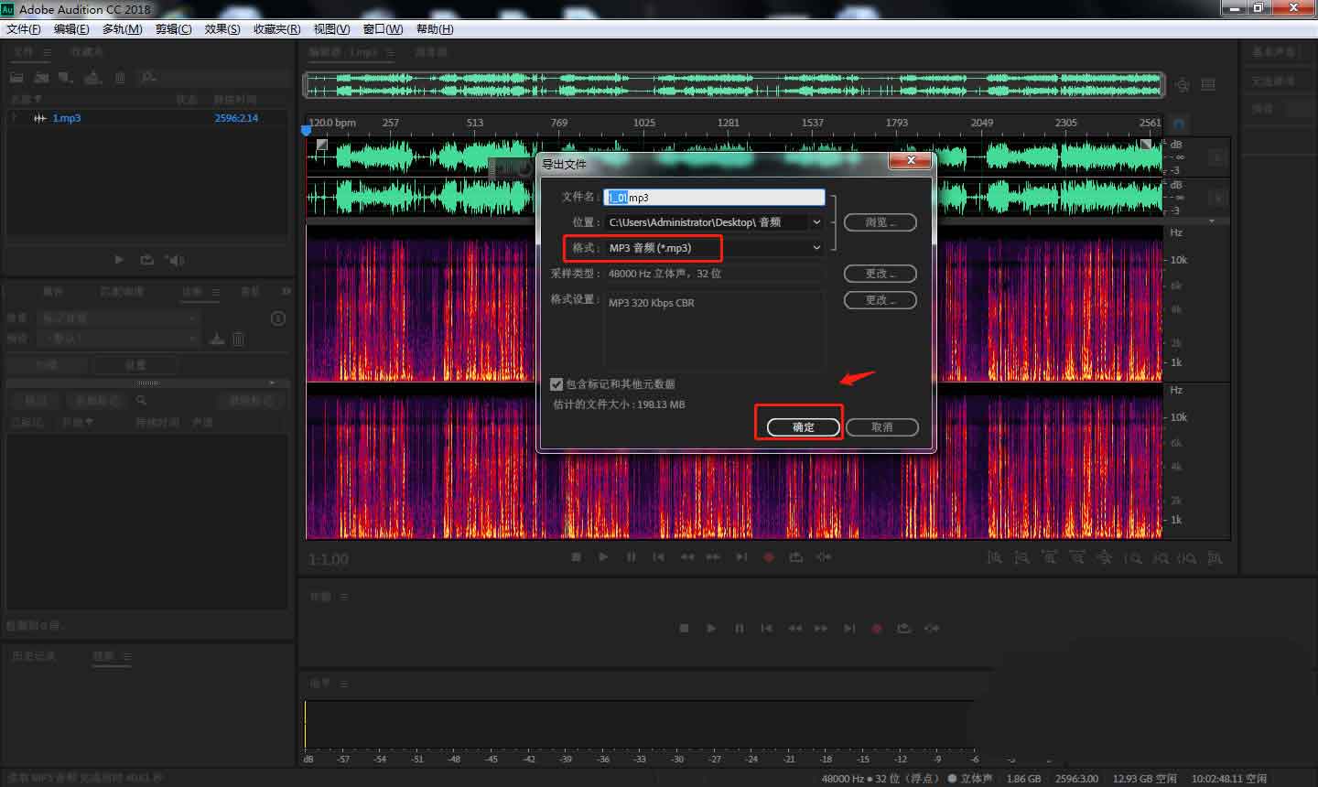Click the Stop button in editor transport
The image size is (1318, 787).
click(576, 557)
